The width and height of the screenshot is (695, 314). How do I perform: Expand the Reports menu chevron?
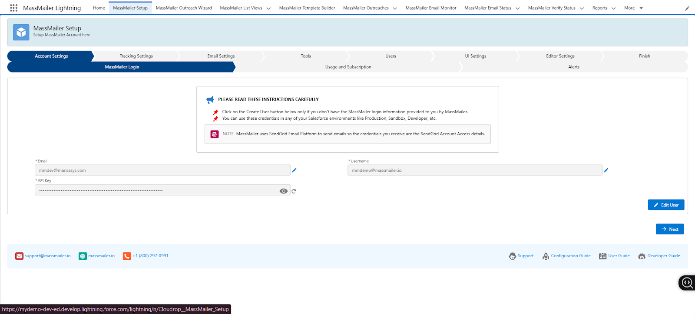point(613,8)
